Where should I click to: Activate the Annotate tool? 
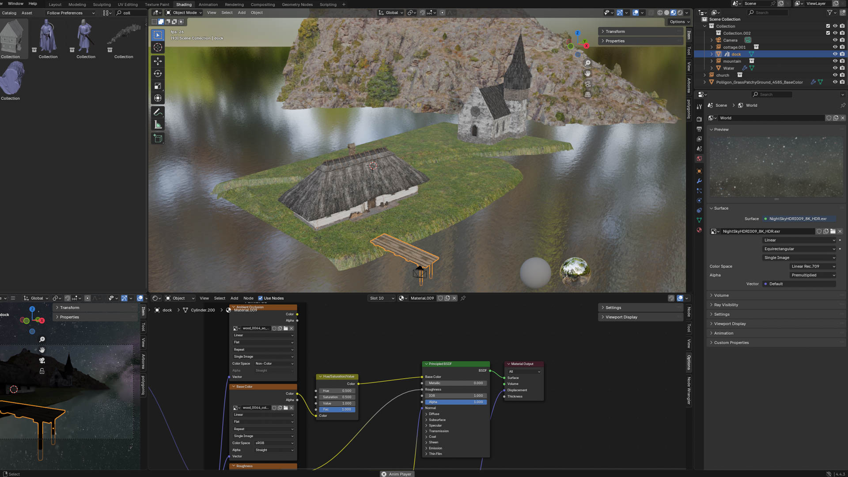(x=158, y=112)
